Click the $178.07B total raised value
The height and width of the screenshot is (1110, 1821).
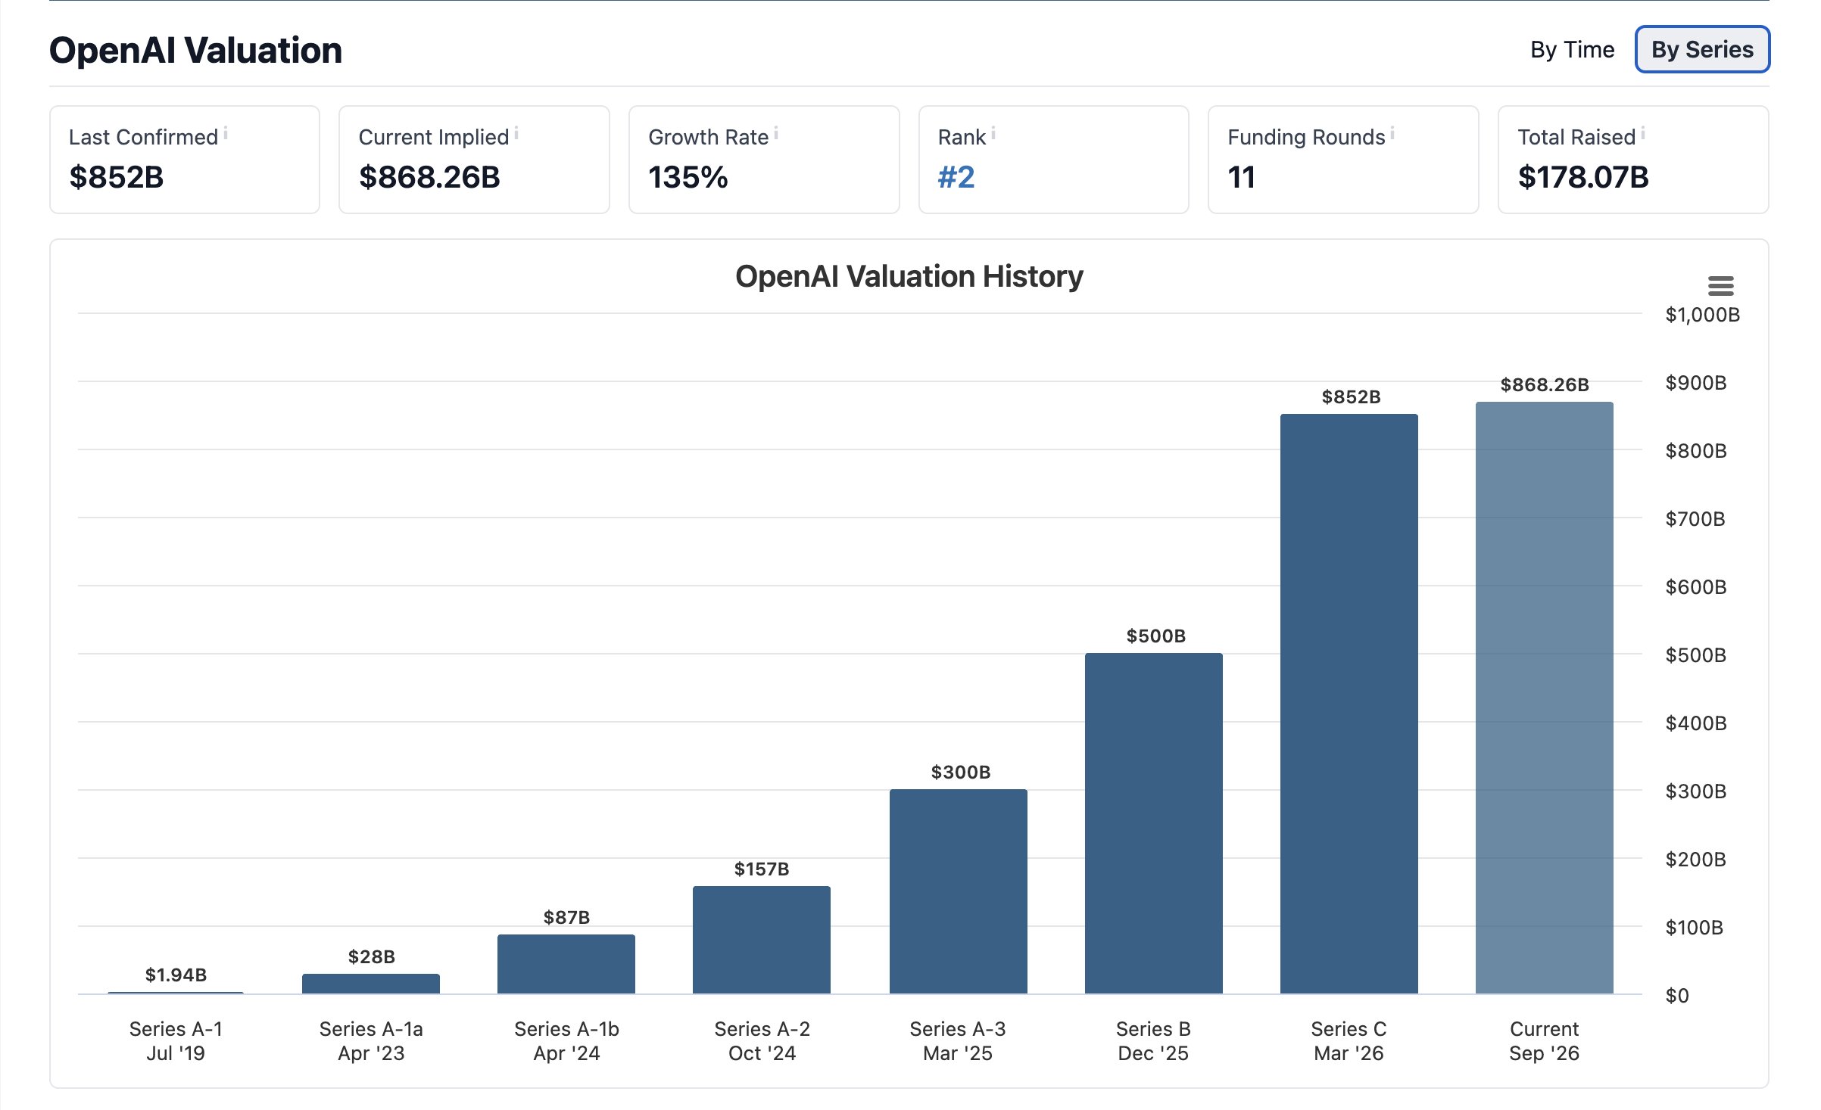click(x=1583, y=177)
